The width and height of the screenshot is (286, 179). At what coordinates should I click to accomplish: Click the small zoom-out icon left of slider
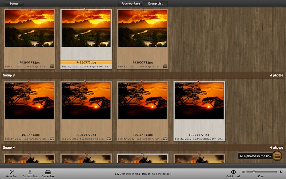[x=243, y=172]
